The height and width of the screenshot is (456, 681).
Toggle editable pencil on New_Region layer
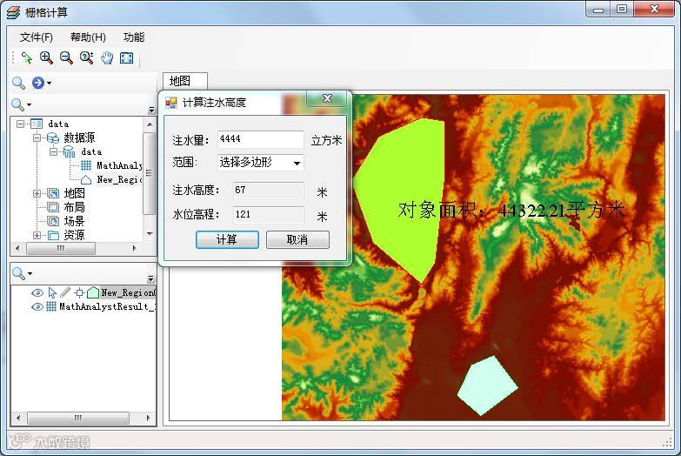coord(65,292)
